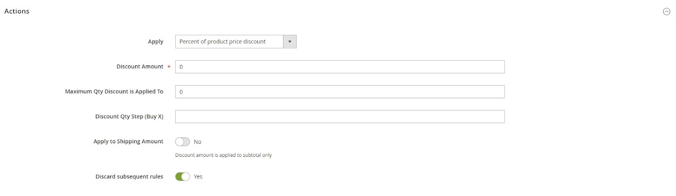The width and height of the screenshot is (676, 196).
Task: Click the Actions section title
Action: pos(17,11)
